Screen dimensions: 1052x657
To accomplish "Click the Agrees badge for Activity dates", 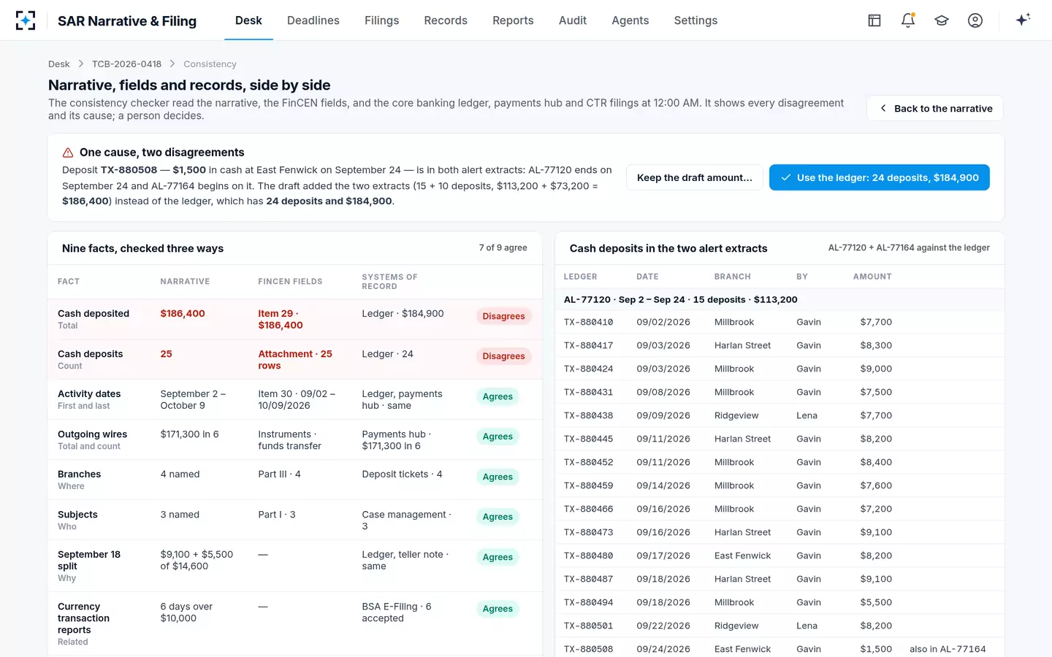I will pyautogui.click(x=498, y=396).
